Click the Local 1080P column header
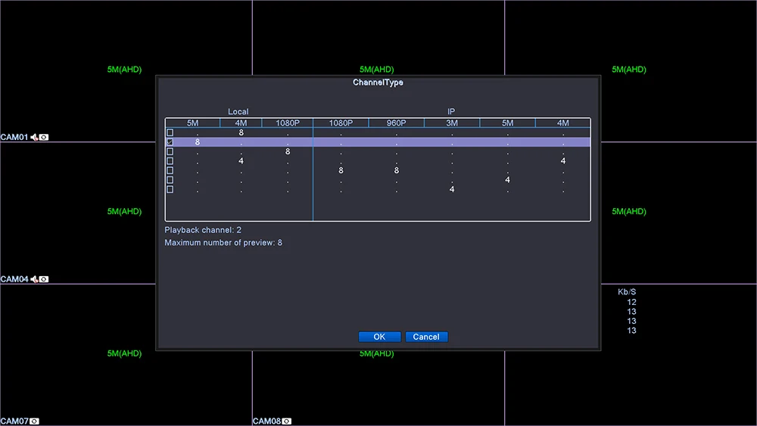757x426 pixels. point(288,123)
